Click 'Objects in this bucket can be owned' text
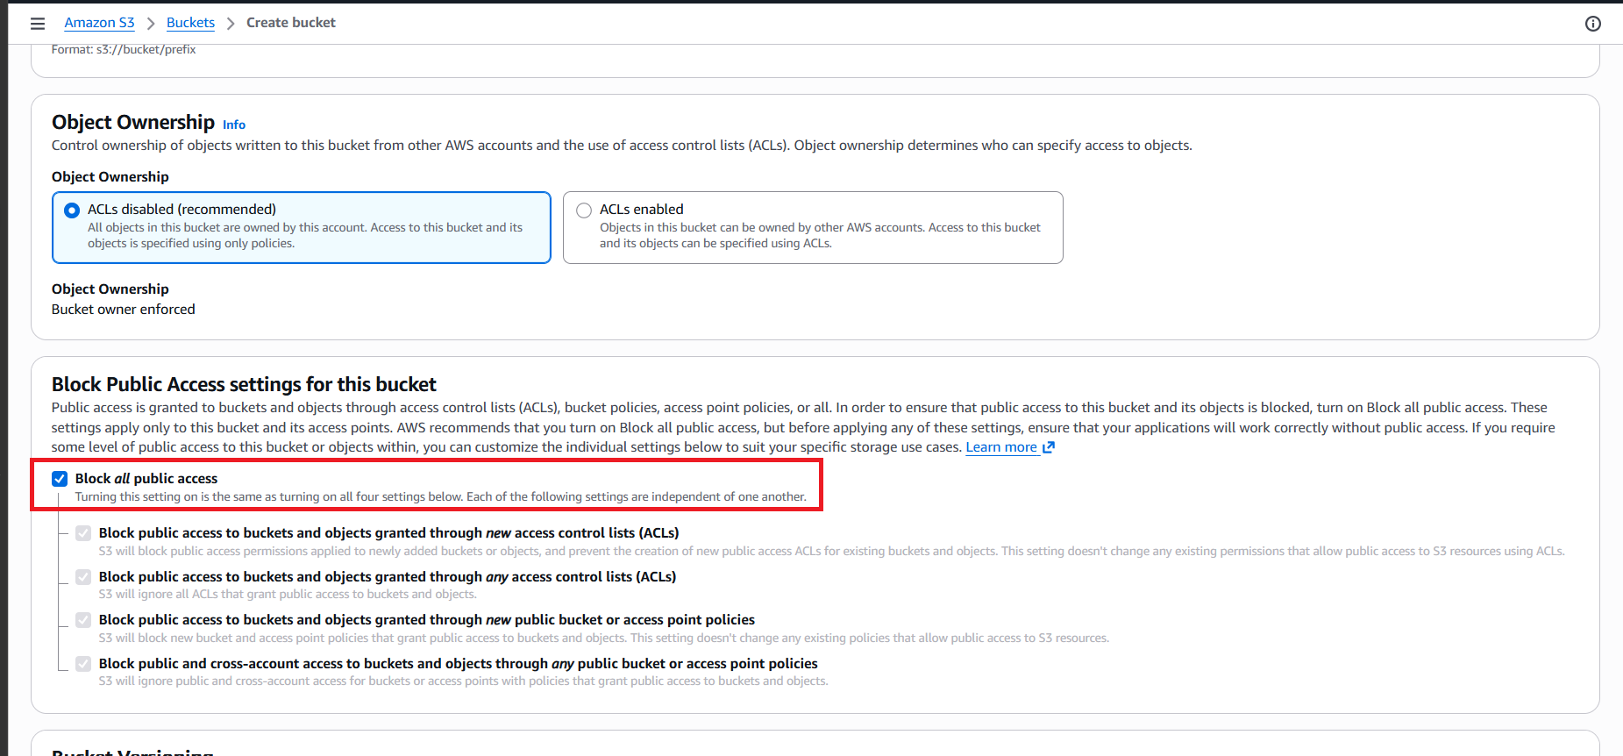The image size is (1623, 756). tap(820, 235)
